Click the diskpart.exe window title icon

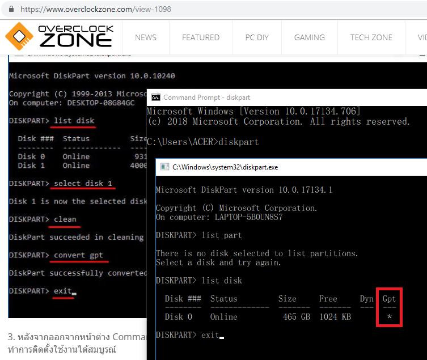(x=165, y=167)
